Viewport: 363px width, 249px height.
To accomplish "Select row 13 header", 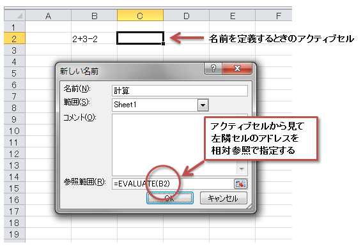I will coord(14,165).
